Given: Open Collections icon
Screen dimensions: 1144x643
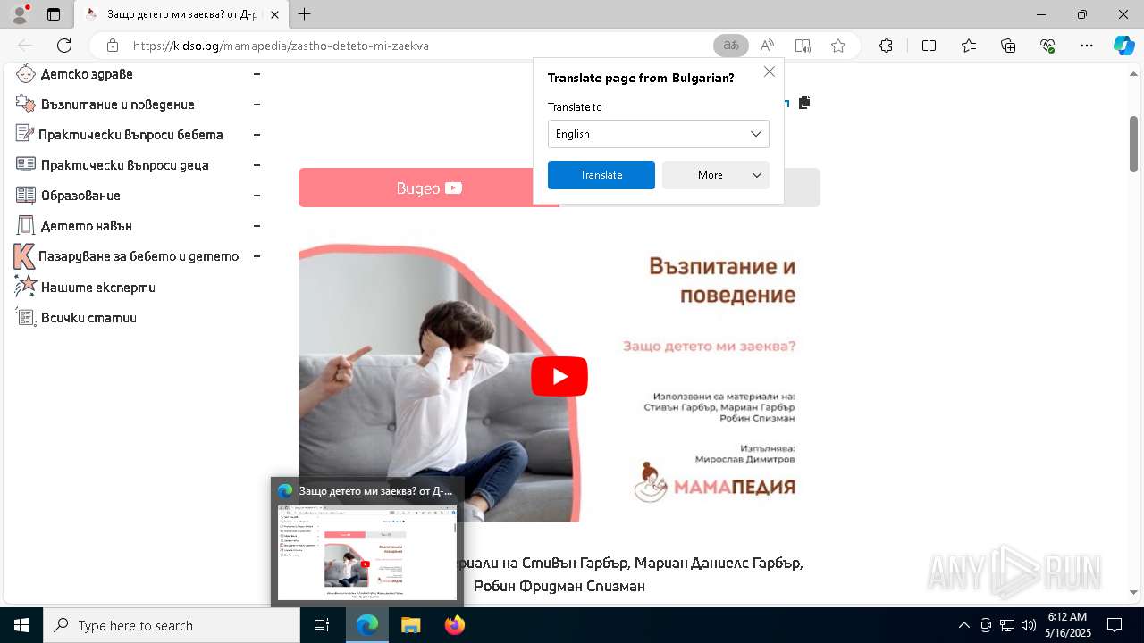Looking at the screenshot, I should coord(1008,46).
